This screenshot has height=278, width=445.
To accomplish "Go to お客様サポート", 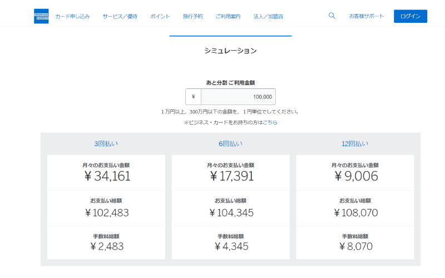I will coord(367,16).
